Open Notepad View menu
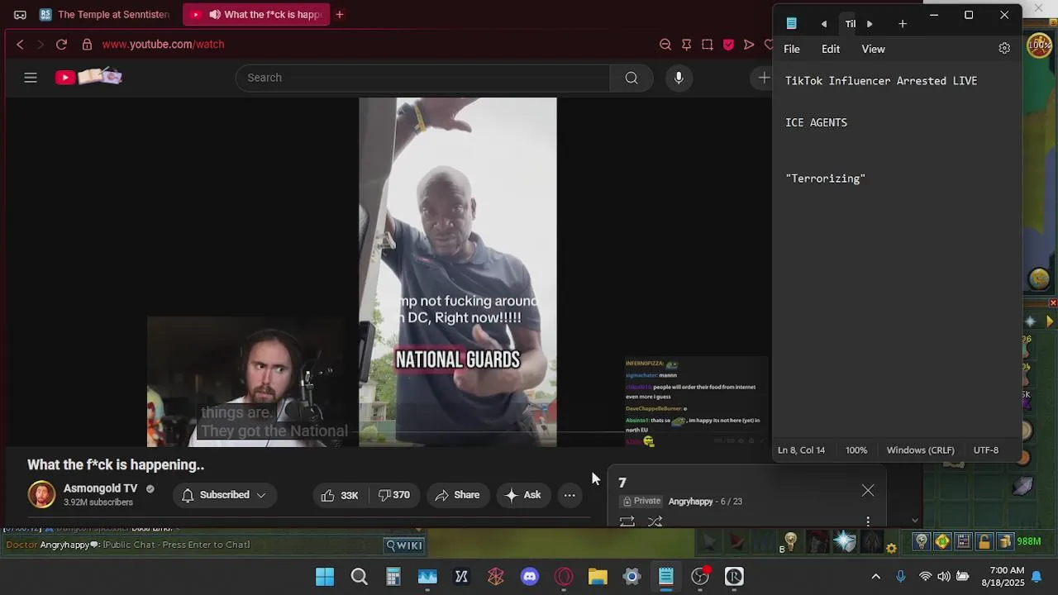Screen dimensions: 1058x595 (874, 49)
